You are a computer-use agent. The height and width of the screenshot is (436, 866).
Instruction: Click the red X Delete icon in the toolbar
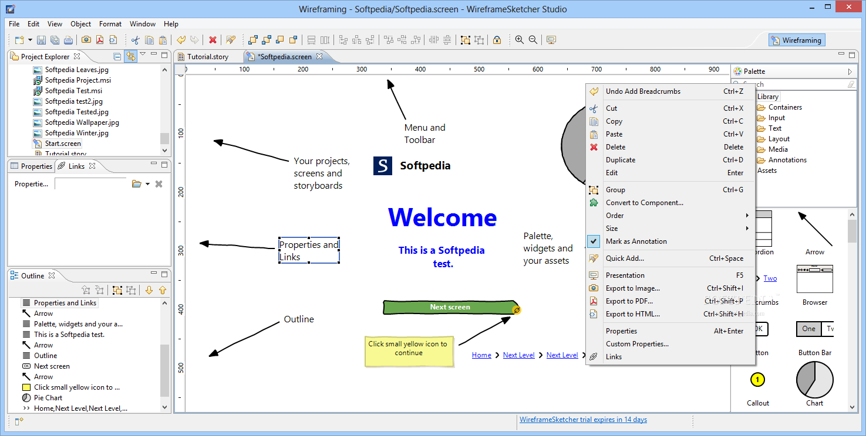[x=213, y=40]
